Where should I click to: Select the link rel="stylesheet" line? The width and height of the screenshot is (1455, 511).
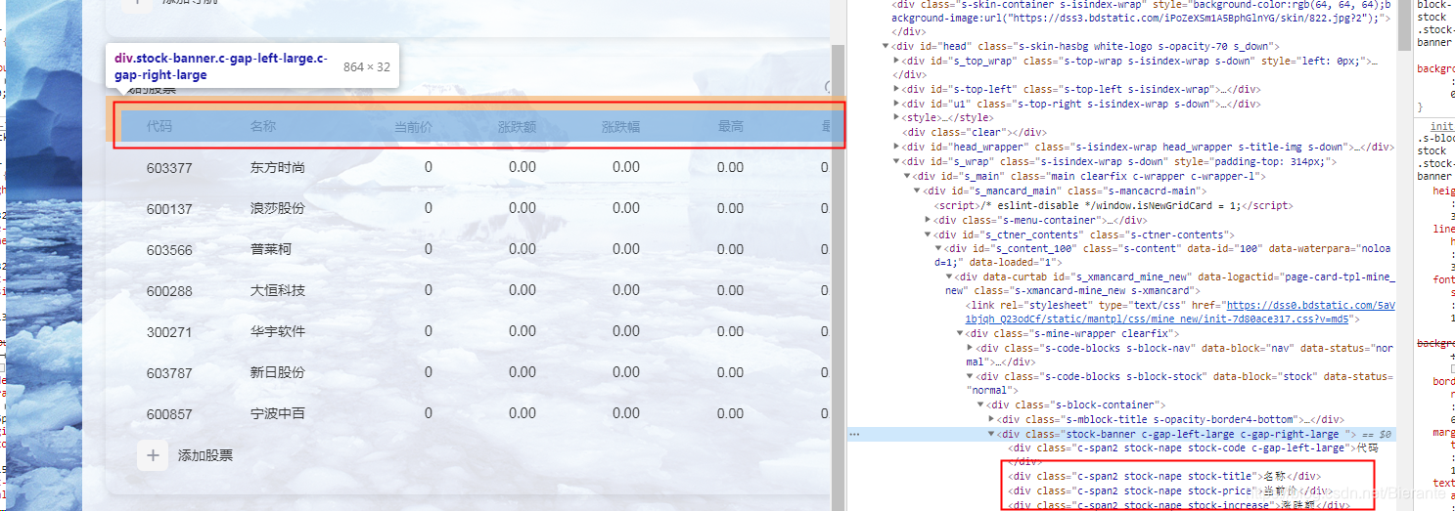click(x=1180, y=312)
